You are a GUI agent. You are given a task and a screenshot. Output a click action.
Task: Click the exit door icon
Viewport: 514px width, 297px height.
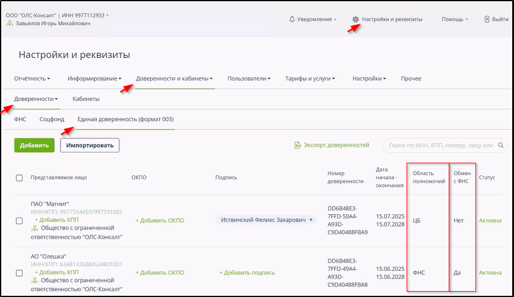pos(487,20)
